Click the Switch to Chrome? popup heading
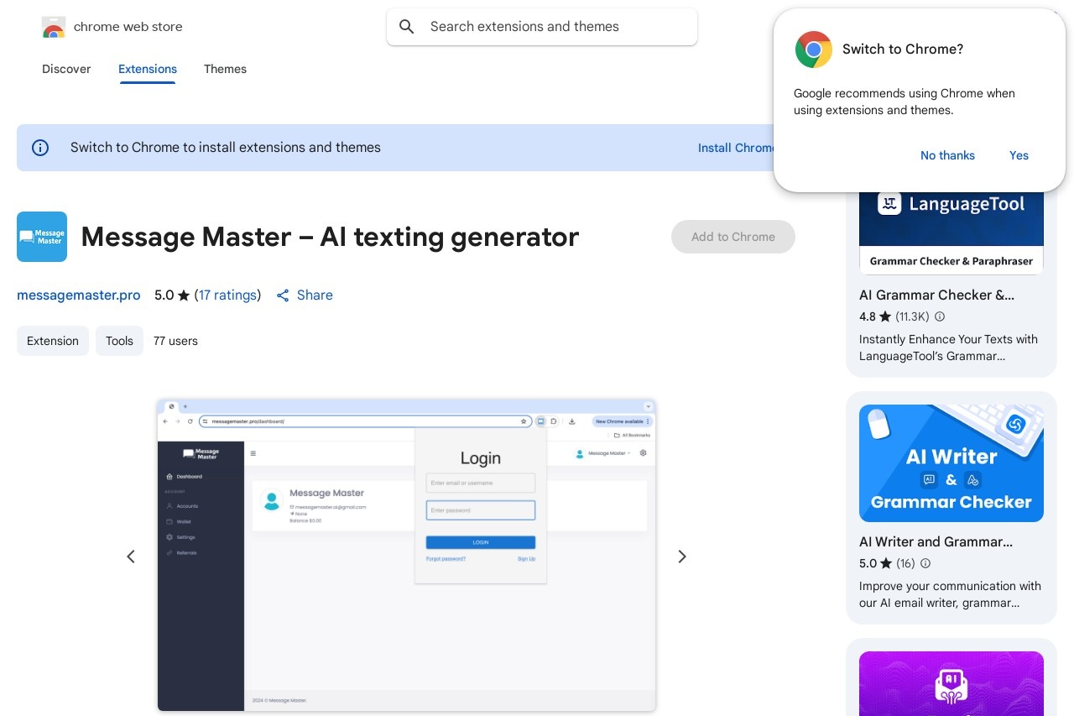 [x=903, y=50]
